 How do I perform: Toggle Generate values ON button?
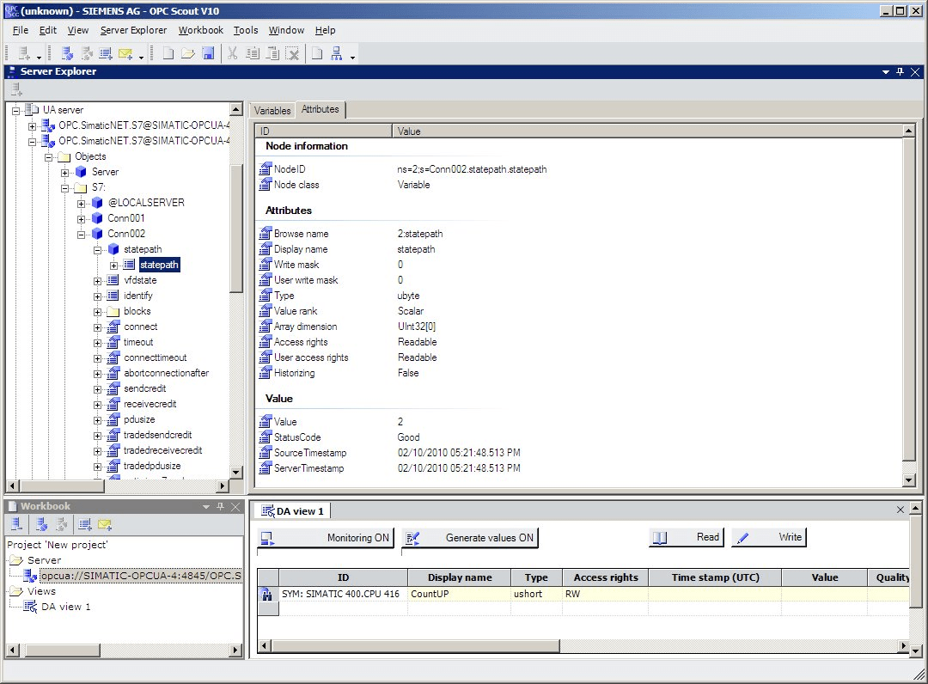tap(470, 538)
